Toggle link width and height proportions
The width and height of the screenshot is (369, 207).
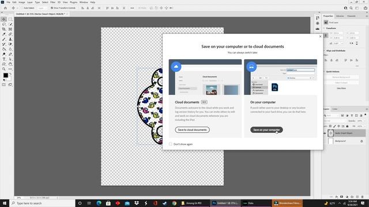326,36
